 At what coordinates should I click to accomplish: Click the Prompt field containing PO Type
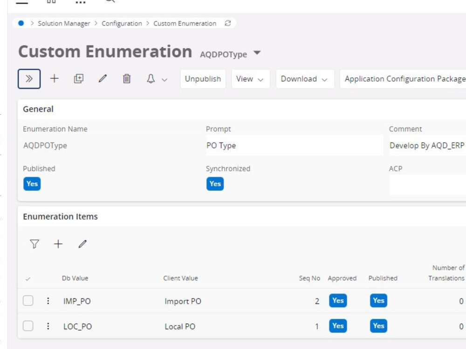295,145
